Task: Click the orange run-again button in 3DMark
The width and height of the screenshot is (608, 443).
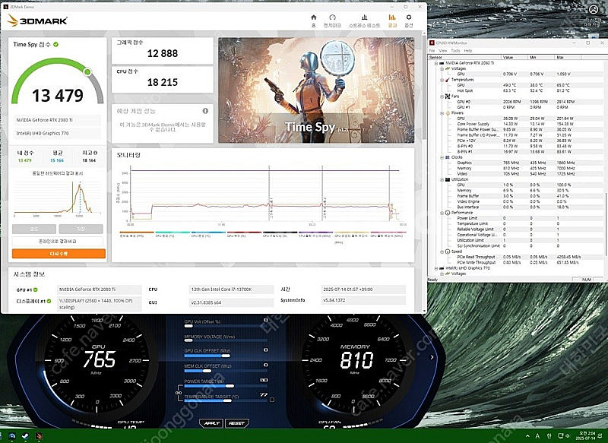Action: click(59, 254)
